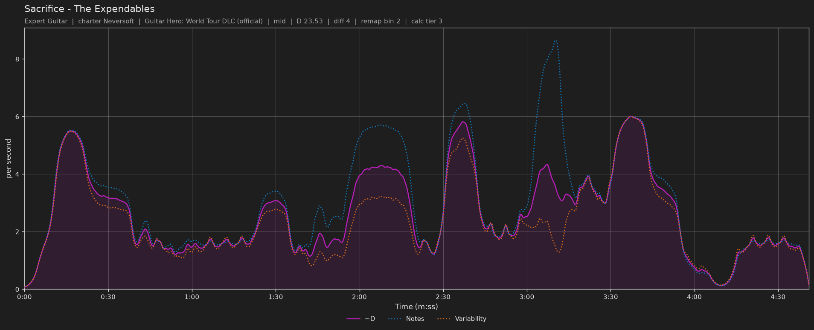Image resolution: width=814 pixels, height=330 pixels.
Task: Click the 'Expert Guitar' subtitle text
Action: (46, 21)
